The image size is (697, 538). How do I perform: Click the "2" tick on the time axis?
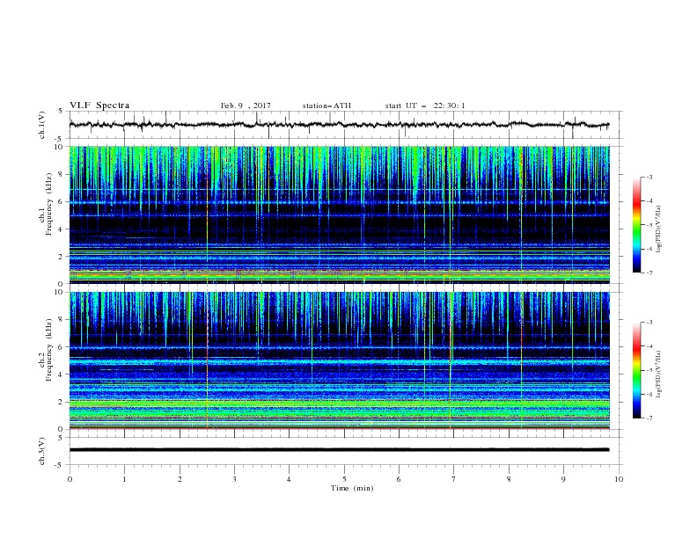[x=180, y=479]
